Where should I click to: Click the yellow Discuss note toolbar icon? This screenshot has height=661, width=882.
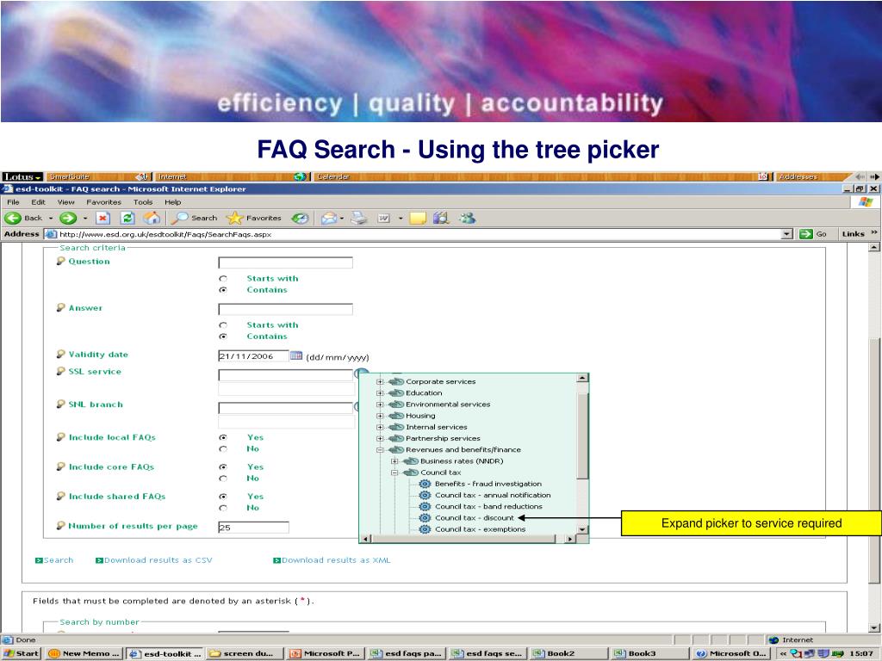[418, 218]
